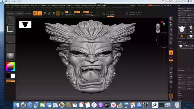The height and width of the screenshot is (109, 194).
Task: Toggle the Zsub sculpting mode
Action: point(91,12)
